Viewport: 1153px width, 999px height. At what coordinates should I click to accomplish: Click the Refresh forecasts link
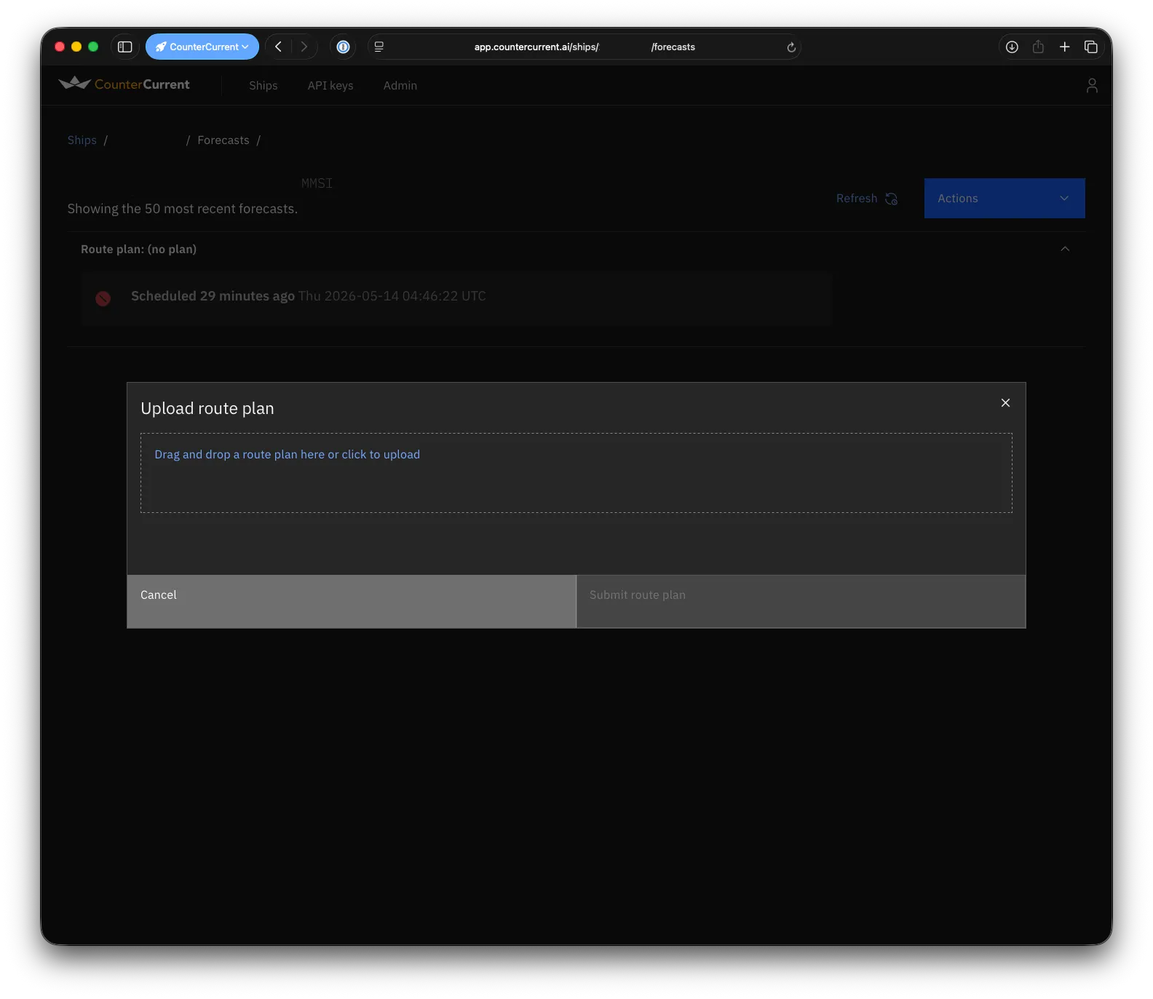click(x=866, y=198)
